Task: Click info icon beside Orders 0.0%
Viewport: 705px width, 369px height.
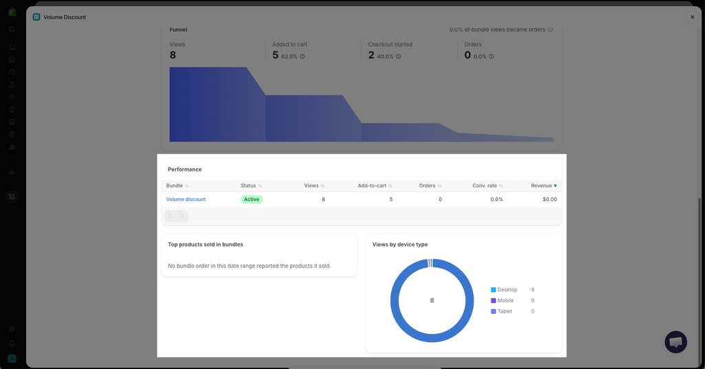Action: (492, 56)
